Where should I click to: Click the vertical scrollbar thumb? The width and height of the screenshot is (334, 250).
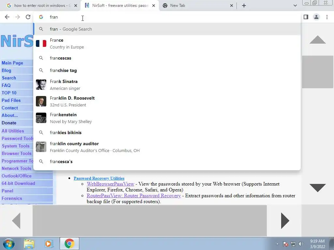pyautogui.click(x=318, y=72)
